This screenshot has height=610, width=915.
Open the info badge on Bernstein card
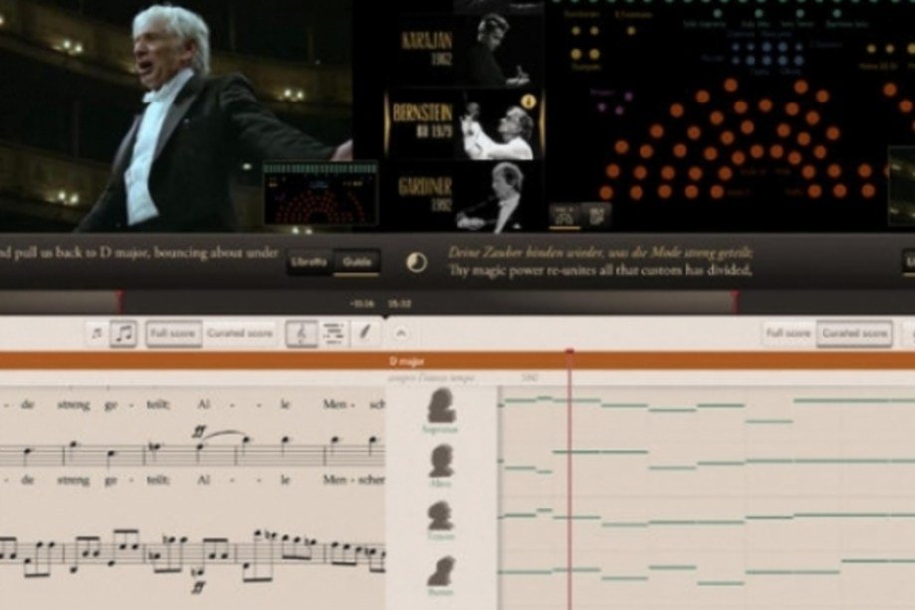click(528, 101)
